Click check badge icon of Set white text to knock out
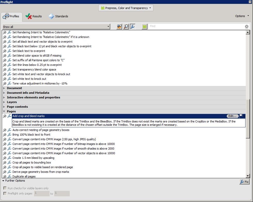This screenshot has width=253, height=202. 5,79
